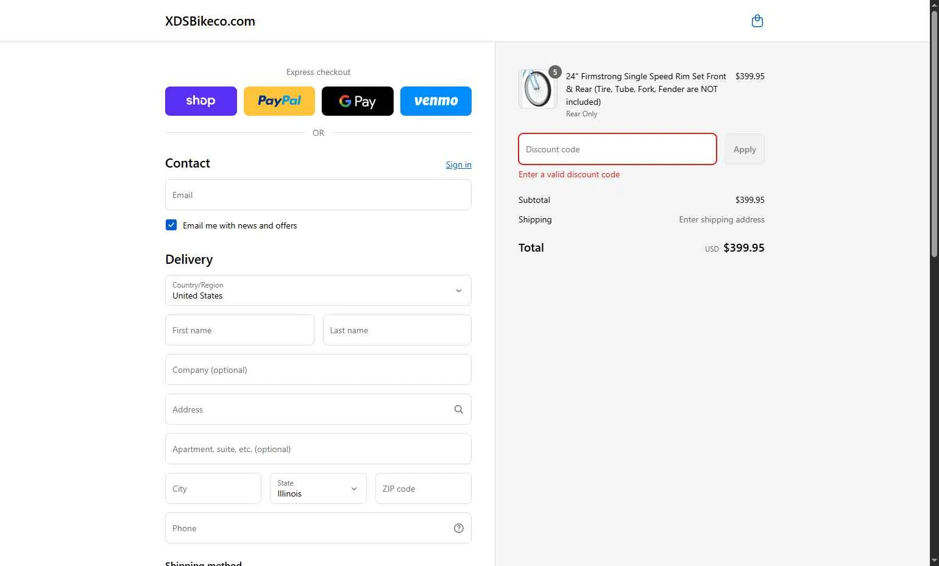Focus the Company (optional) field
This screenshot has height=566, width=939.
(x=318, y=370)
